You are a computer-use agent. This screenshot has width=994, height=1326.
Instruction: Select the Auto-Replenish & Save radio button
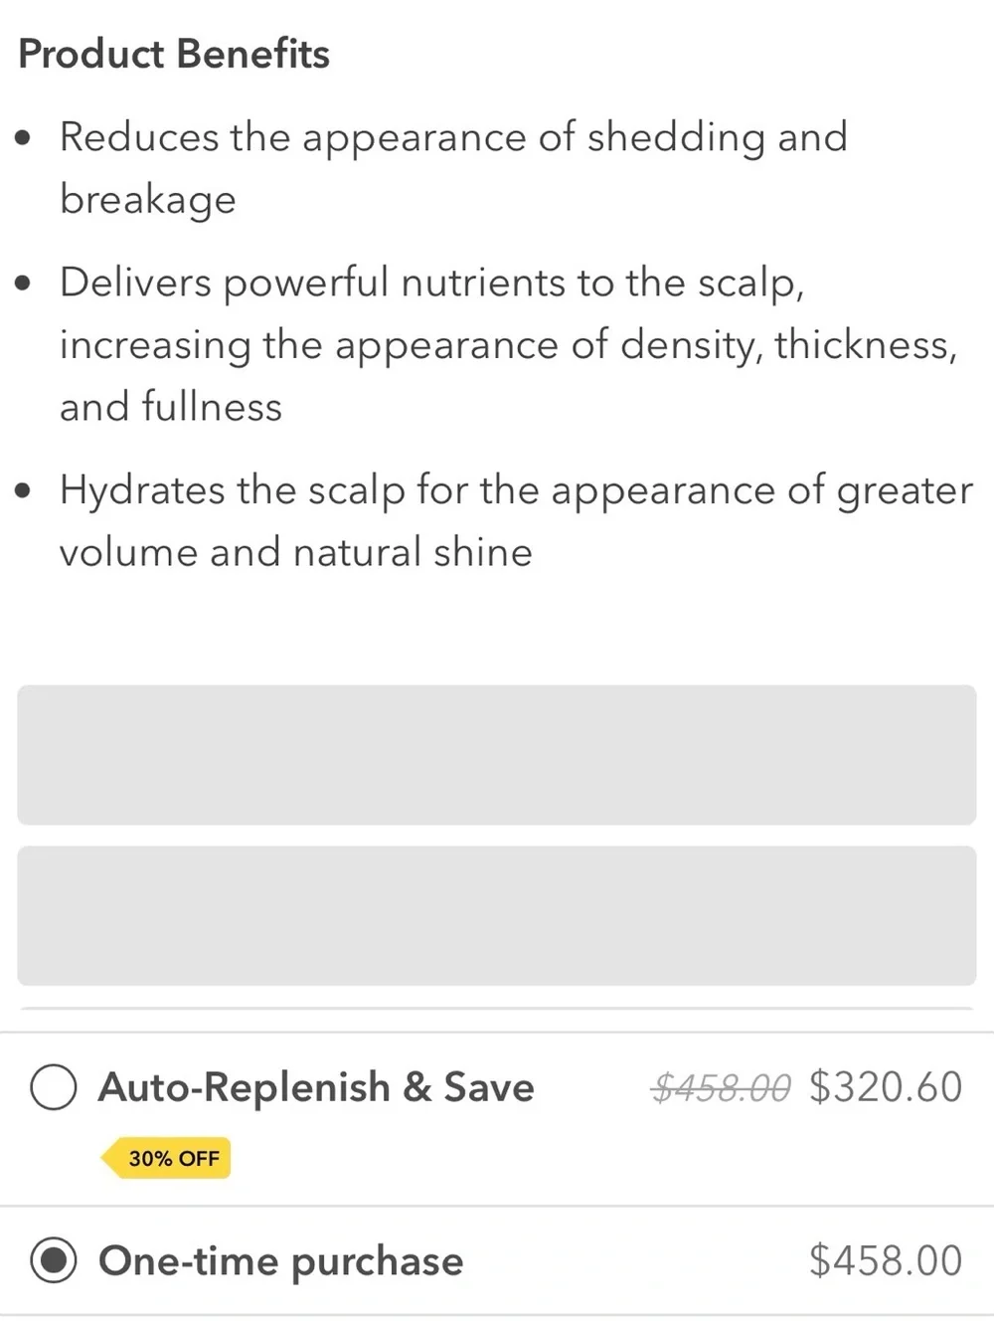click(53, 1087)
